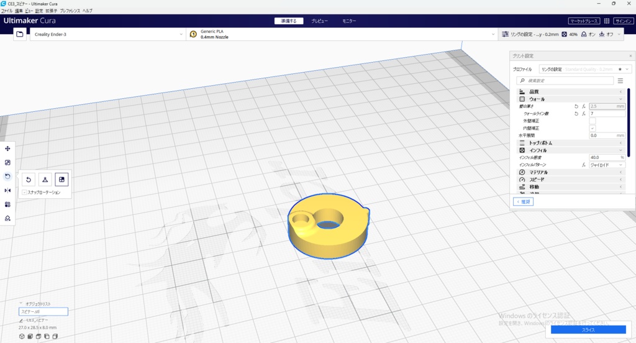Toggle the 内壁補正 checkbox
Screen dimensions: 636x343
point(592,128)
